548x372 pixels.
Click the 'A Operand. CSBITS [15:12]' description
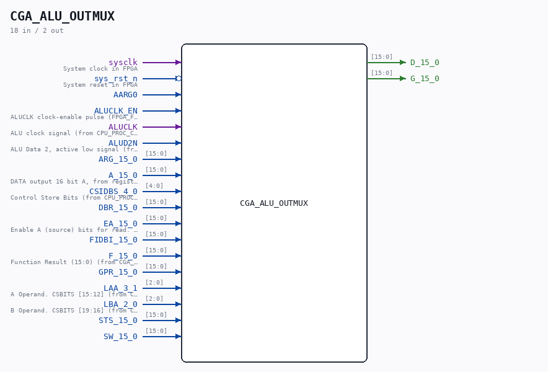pyautogui.click(x=74, y=294)
